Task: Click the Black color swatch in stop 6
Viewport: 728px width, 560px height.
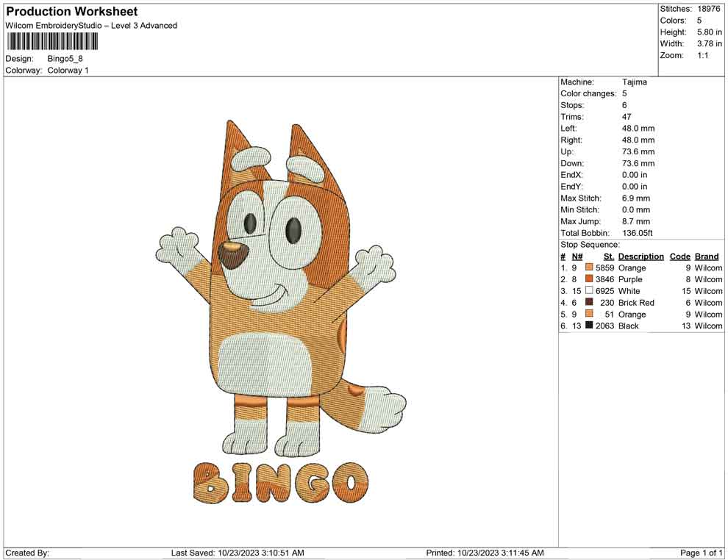Action: [589, 326]
